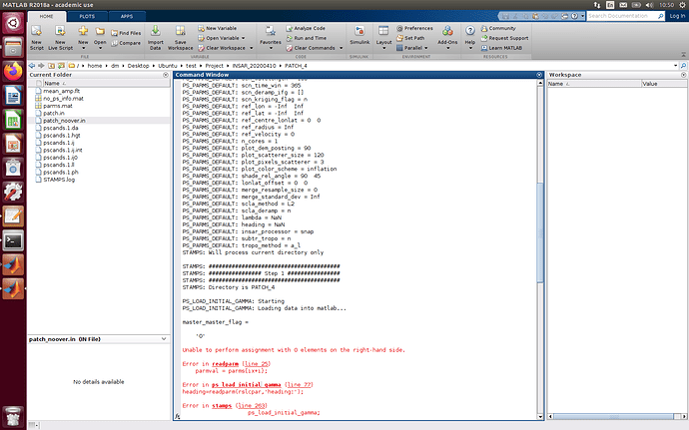This screenshot has width=689, height=430.
Task: Select mean_amp.flt file
Action: [61, 91]
